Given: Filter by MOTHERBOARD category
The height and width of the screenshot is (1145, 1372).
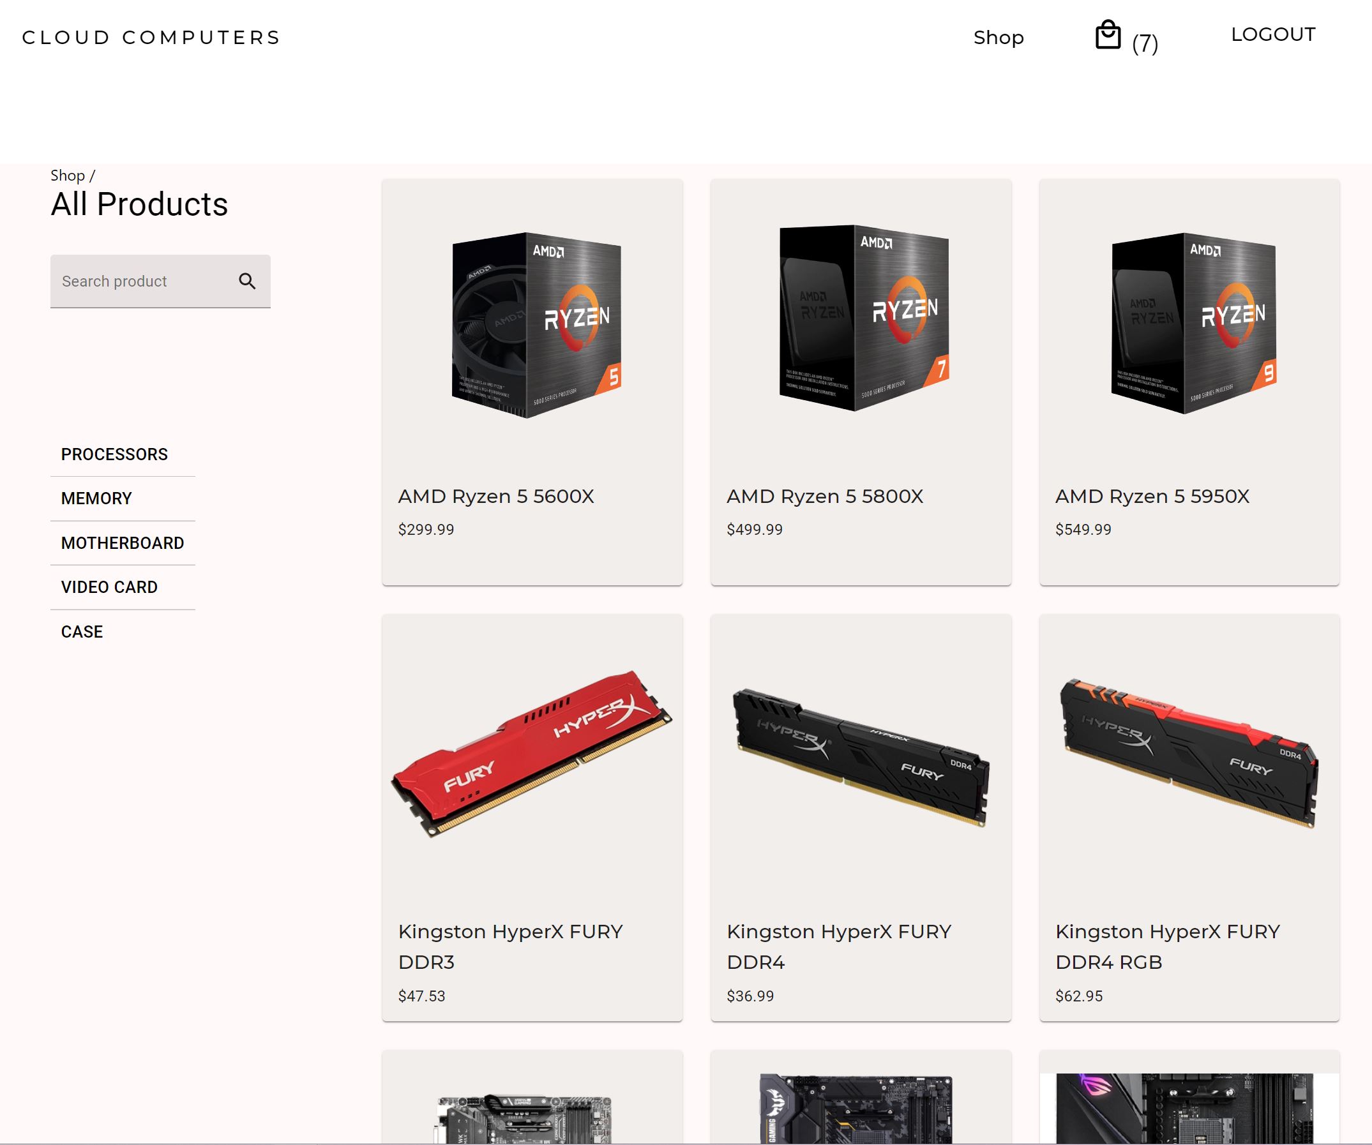Looking at the screenshot, I should click(x=122, y=543).
